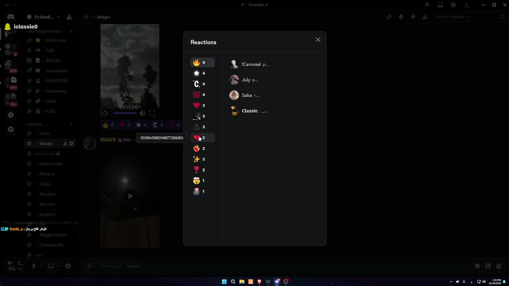Select the letter C reaction tab
The image size is (509, 286).
tap(202, 84)
